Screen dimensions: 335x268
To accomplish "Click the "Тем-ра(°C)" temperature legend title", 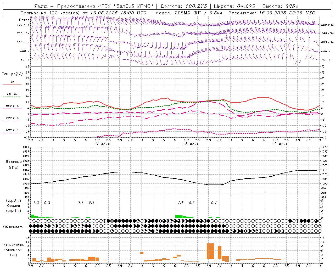I will [12, 74].
